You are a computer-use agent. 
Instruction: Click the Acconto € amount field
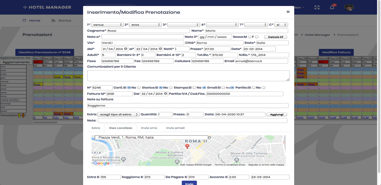(239, 177)
